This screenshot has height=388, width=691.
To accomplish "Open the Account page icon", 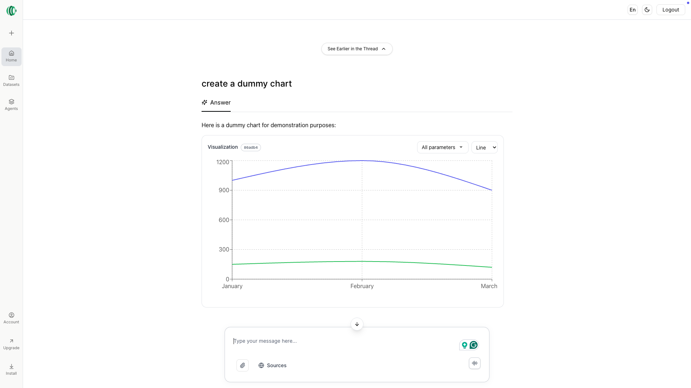I will click(12, 315).
